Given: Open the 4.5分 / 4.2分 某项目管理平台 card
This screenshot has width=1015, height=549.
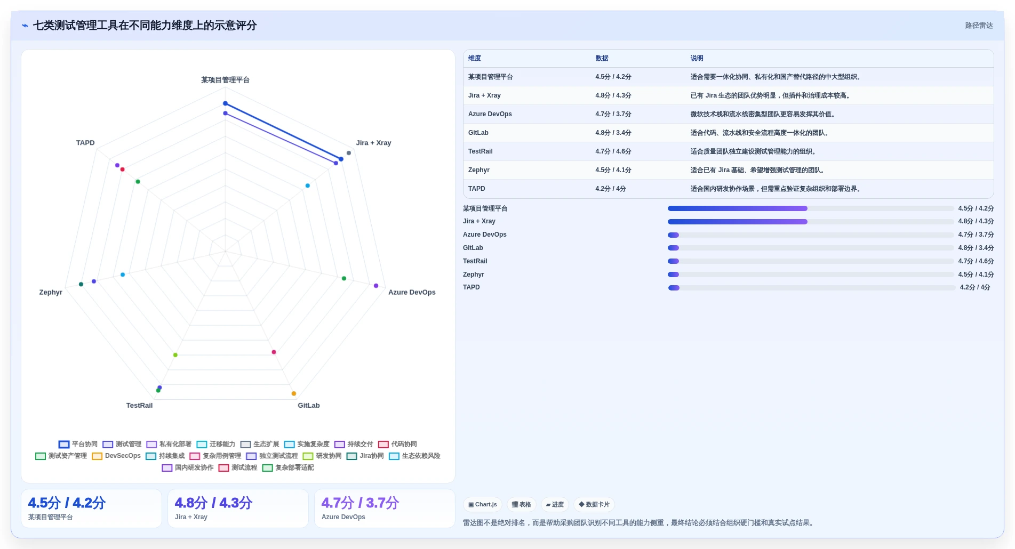Looking at the screenshot, I should point(91,508).
